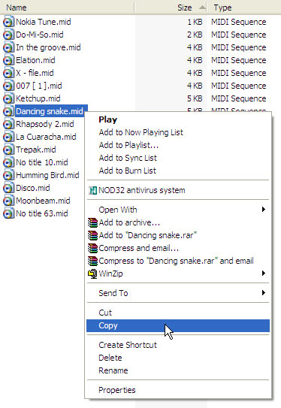Click the WinZip icon in context menu
This screenshot has height=408, width=281.
pos(92,274)
